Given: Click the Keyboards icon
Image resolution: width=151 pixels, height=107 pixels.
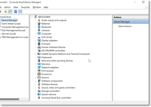Looking at the screenshot, I should click(x=39, y=57).
